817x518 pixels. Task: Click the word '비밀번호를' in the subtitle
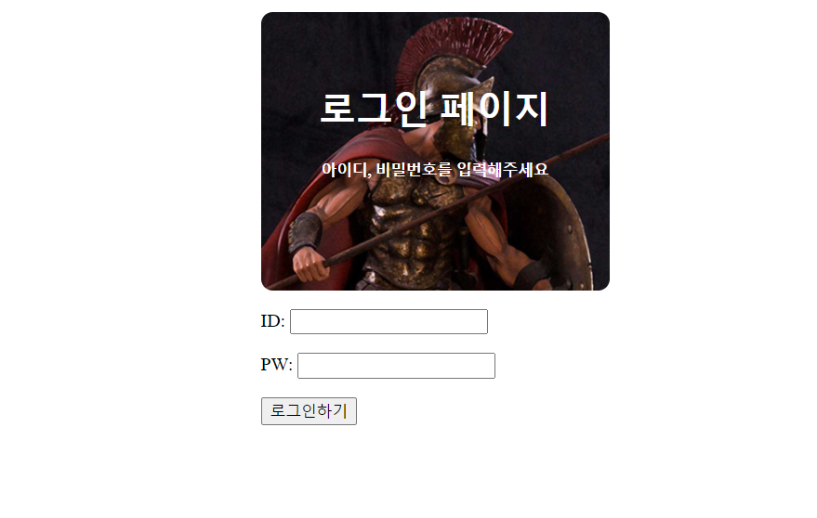(x=414, y=169)
